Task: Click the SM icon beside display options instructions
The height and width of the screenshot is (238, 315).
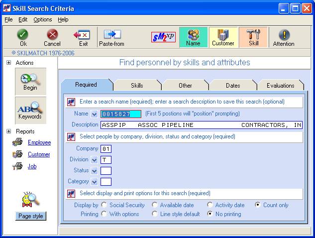Action: 71,194
